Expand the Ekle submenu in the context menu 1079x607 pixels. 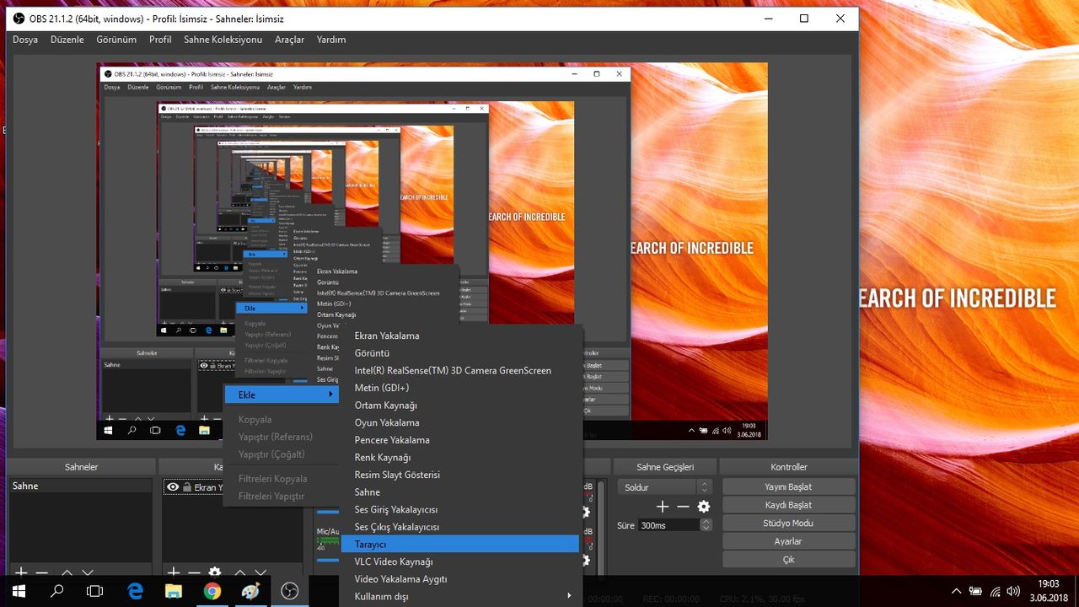click(282, 395)
